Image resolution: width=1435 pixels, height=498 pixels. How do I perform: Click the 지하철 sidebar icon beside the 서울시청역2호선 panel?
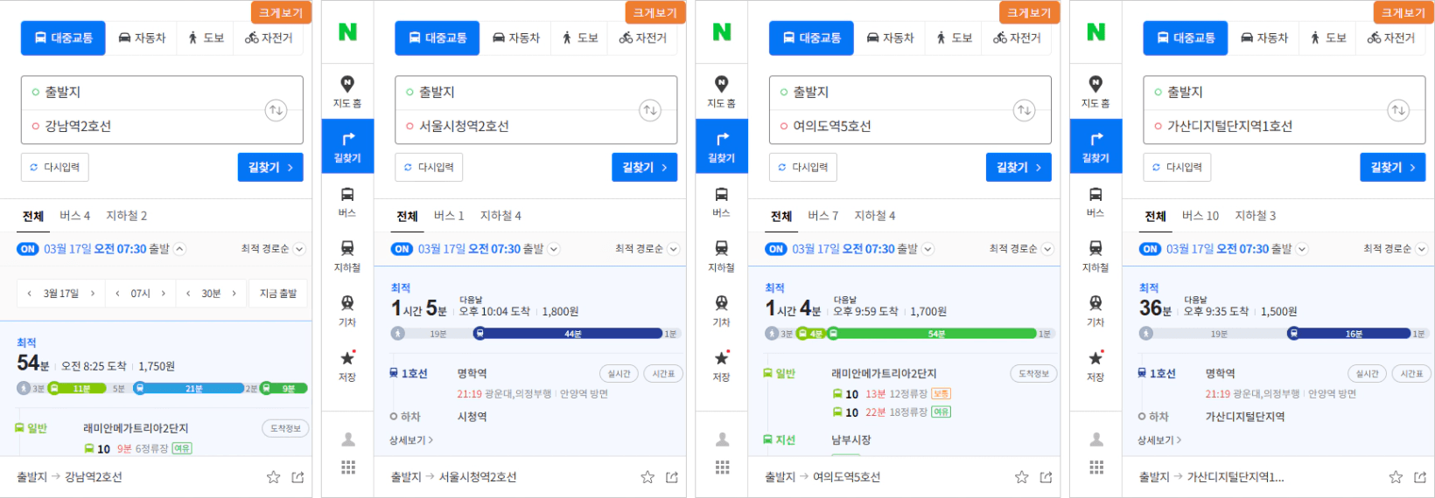(347, 255)
